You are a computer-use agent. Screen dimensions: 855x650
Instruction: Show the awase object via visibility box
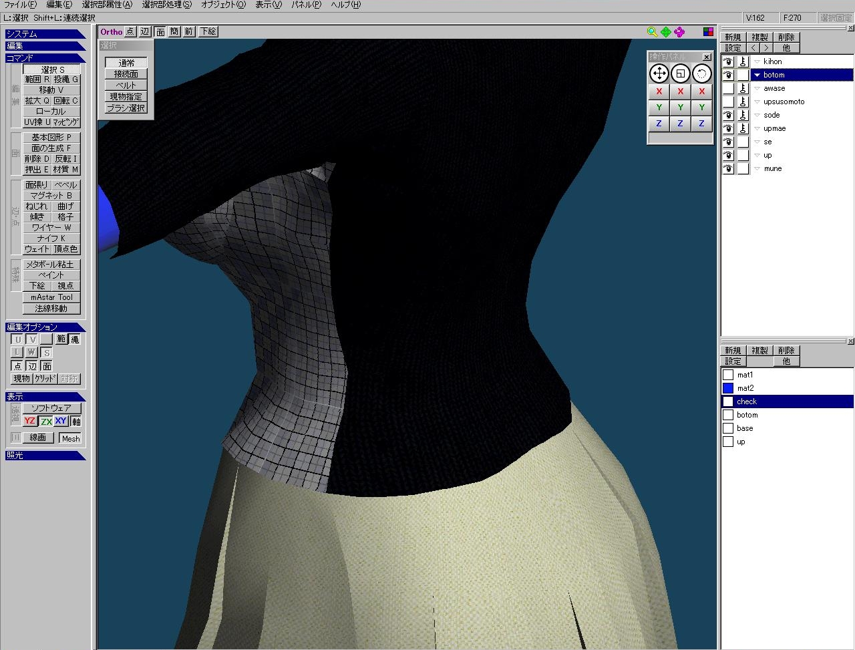728,88
